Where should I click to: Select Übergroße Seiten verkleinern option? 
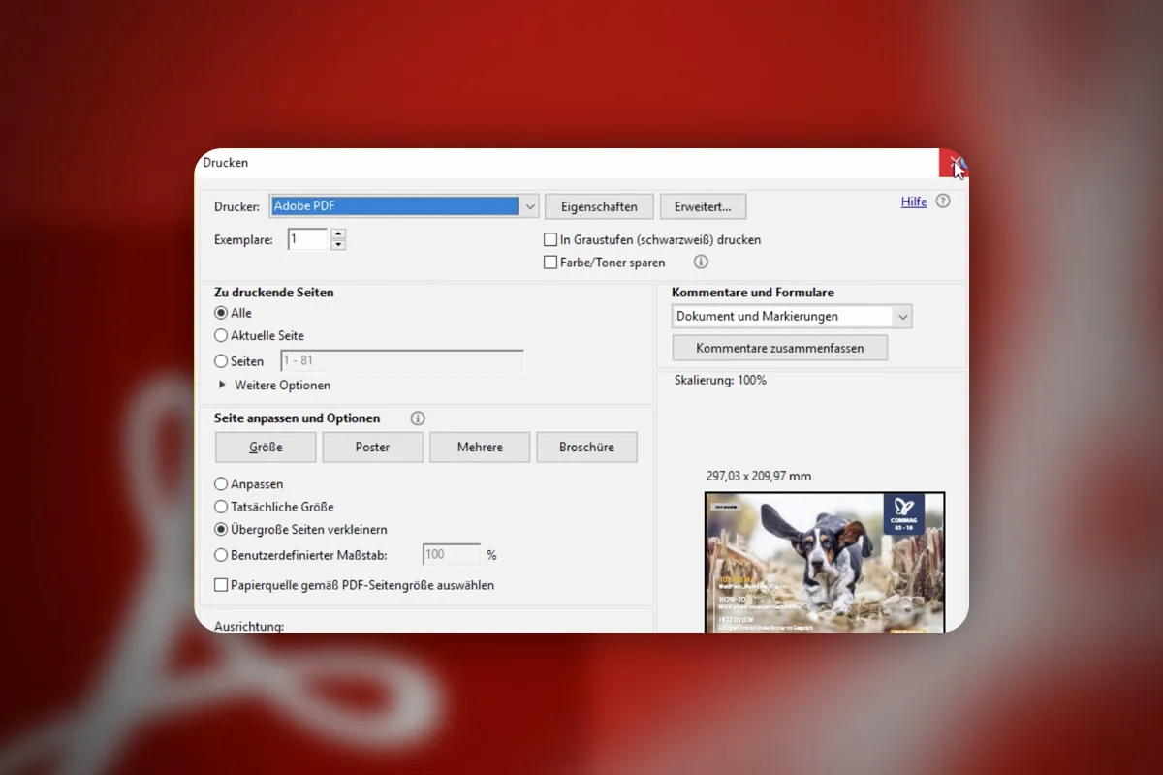click(x=221, y=530)
